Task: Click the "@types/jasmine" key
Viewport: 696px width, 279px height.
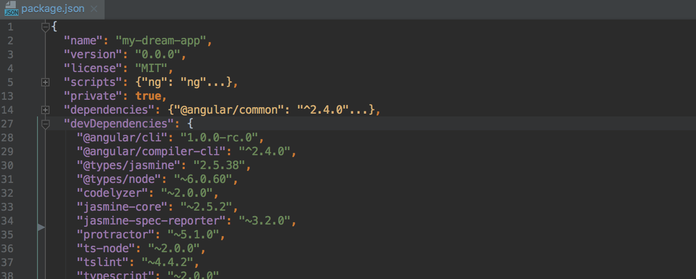Action: coord(129,165)
